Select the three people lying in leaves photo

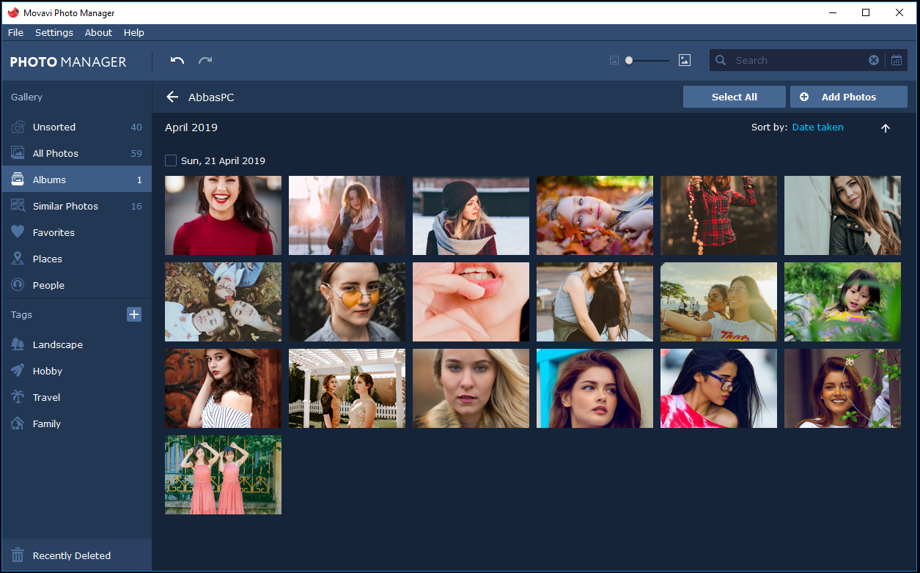[223, 302]
